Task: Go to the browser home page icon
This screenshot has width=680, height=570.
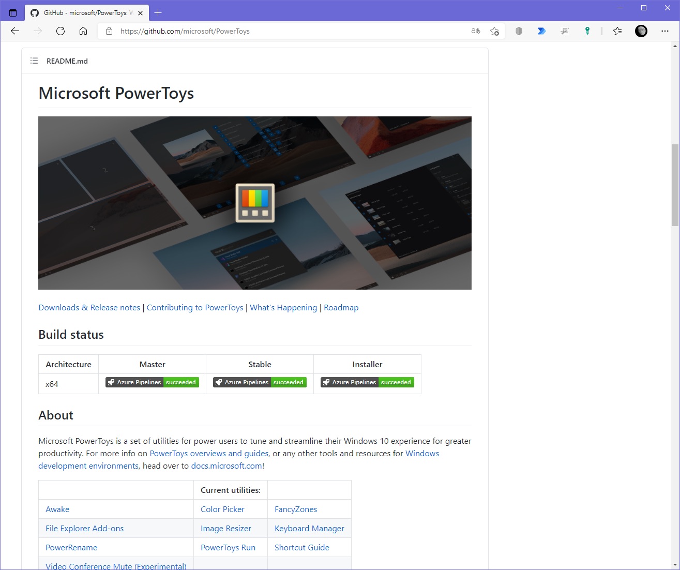Action: point(83,31)
